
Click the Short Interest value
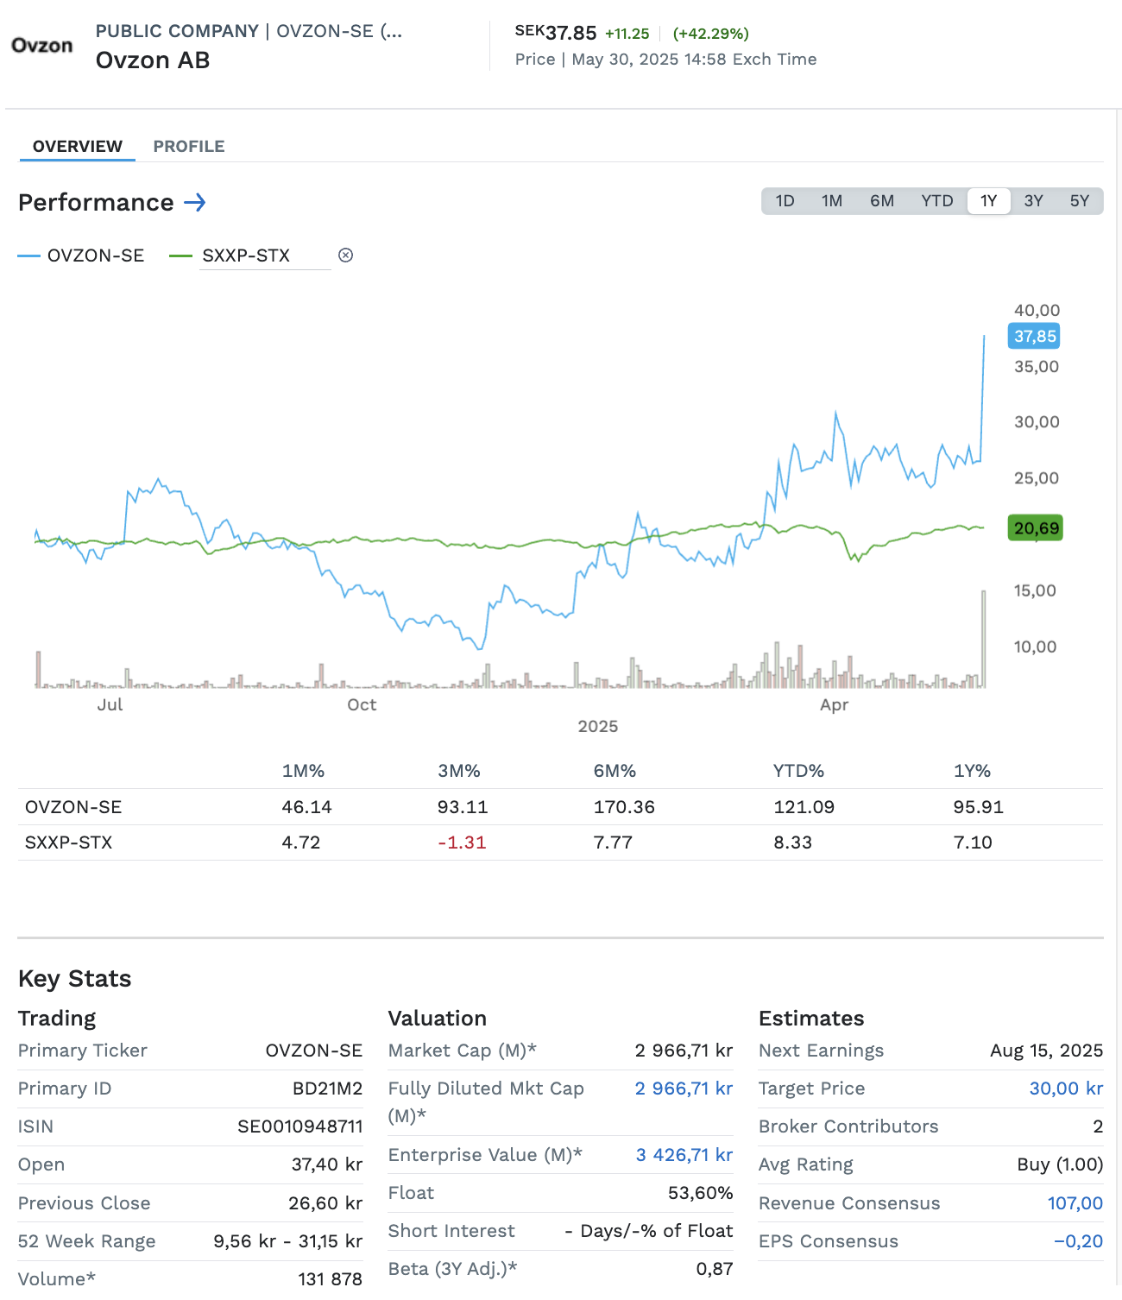649,1231
